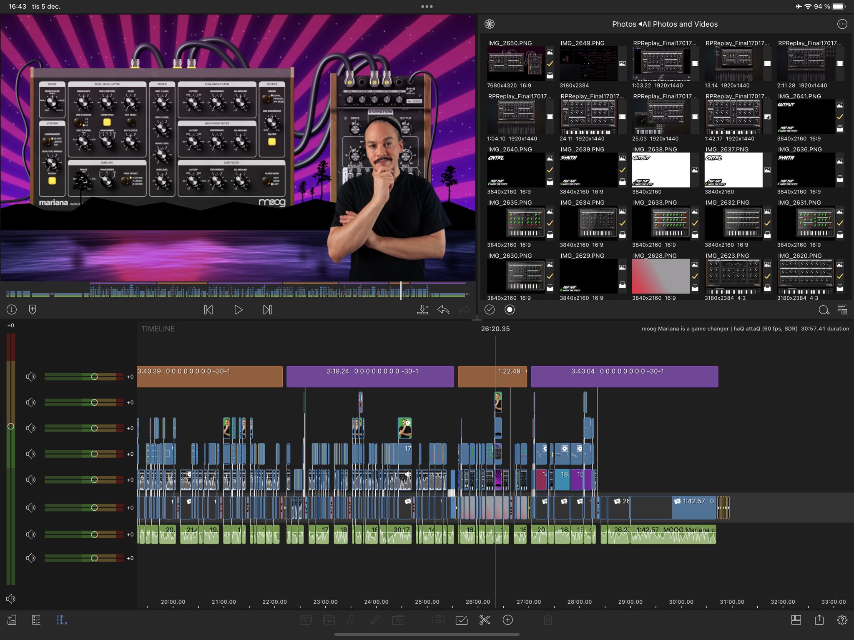This screenshot has height=640, width=854.
Task: Mute the main video track speaker
Action: [x=31, y=507]
